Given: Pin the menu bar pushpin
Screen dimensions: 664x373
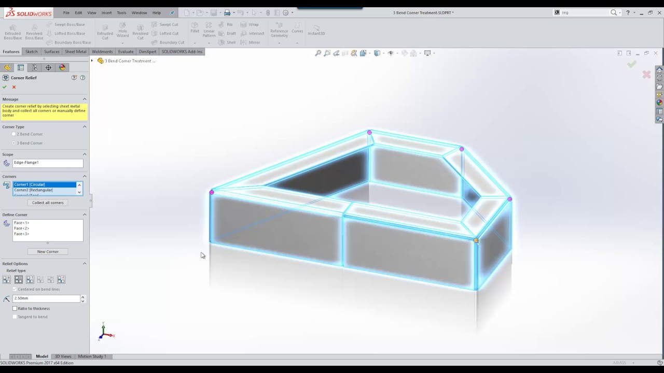Looking at the screenshot, I should pyautogui.click(x=172, y=12).
